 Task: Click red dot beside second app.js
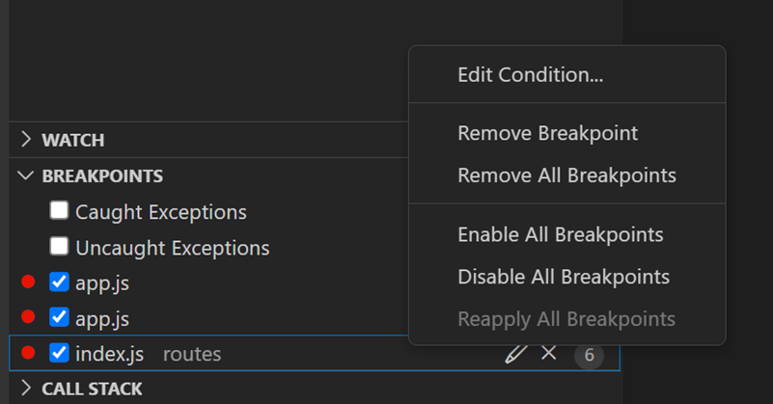[28, 318]
